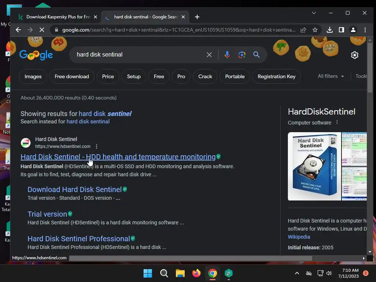Stop loading the page
Image resolution: width=376 pixels, height=282 pixels.
click(x=42, y=30)
